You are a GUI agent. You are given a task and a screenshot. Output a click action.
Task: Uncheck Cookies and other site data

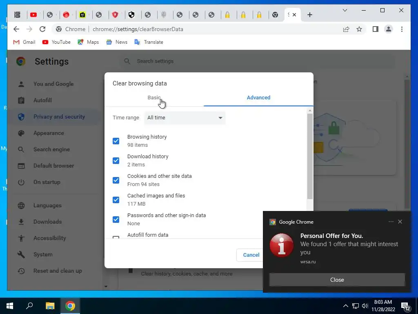tap(116, 180)
